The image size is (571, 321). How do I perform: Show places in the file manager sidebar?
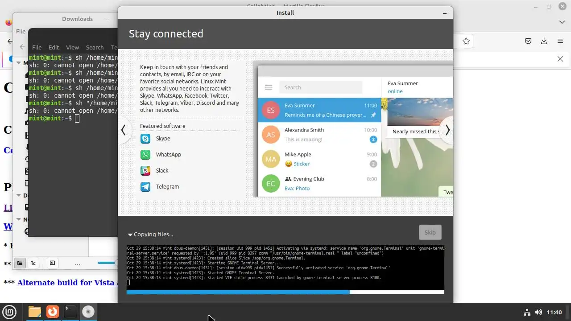(20, 263)
